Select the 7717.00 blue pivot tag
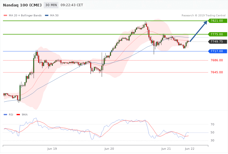The height and width of the screenshot is (154, 228). click(x=218, y=51)
